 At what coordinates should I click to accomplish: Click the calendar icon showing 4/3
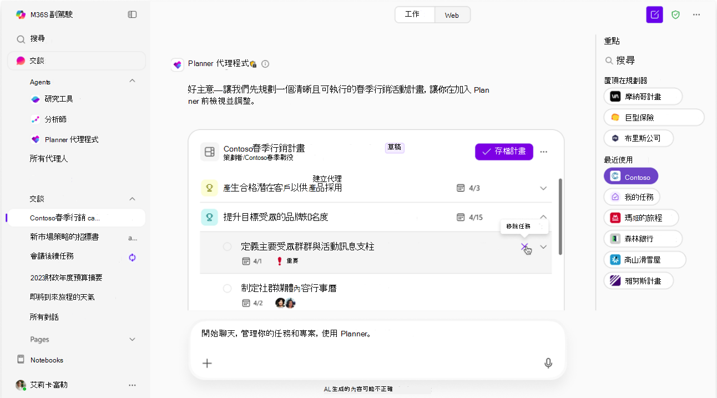(460, 188)
